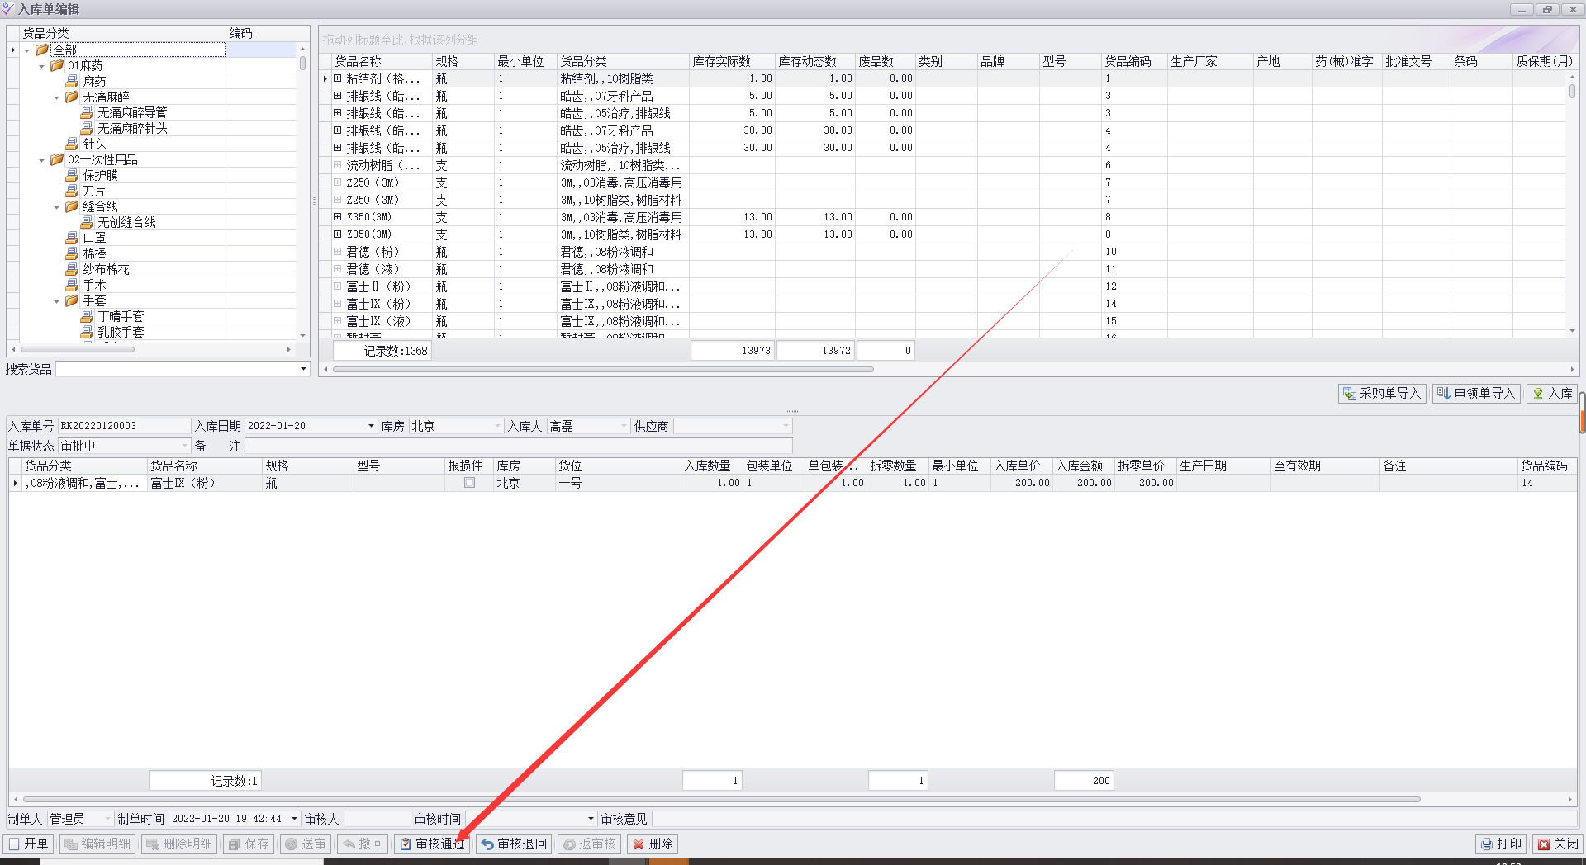The width and height of the screenshot is (1586, 865).
Task: Select 保护膜 tree item
Action: click(x=100, y=175)
